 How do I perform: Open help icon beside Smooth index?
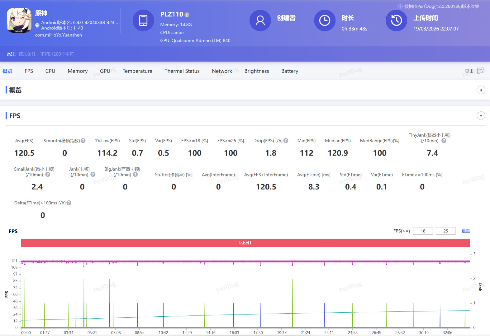pos(83,141)
